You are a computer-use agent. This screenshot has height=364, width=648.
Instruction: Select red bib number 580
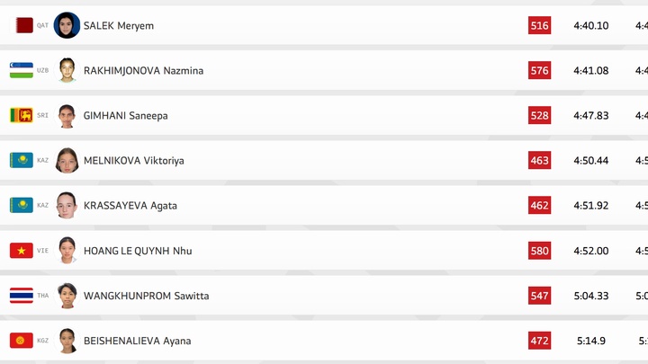(539, 251)
